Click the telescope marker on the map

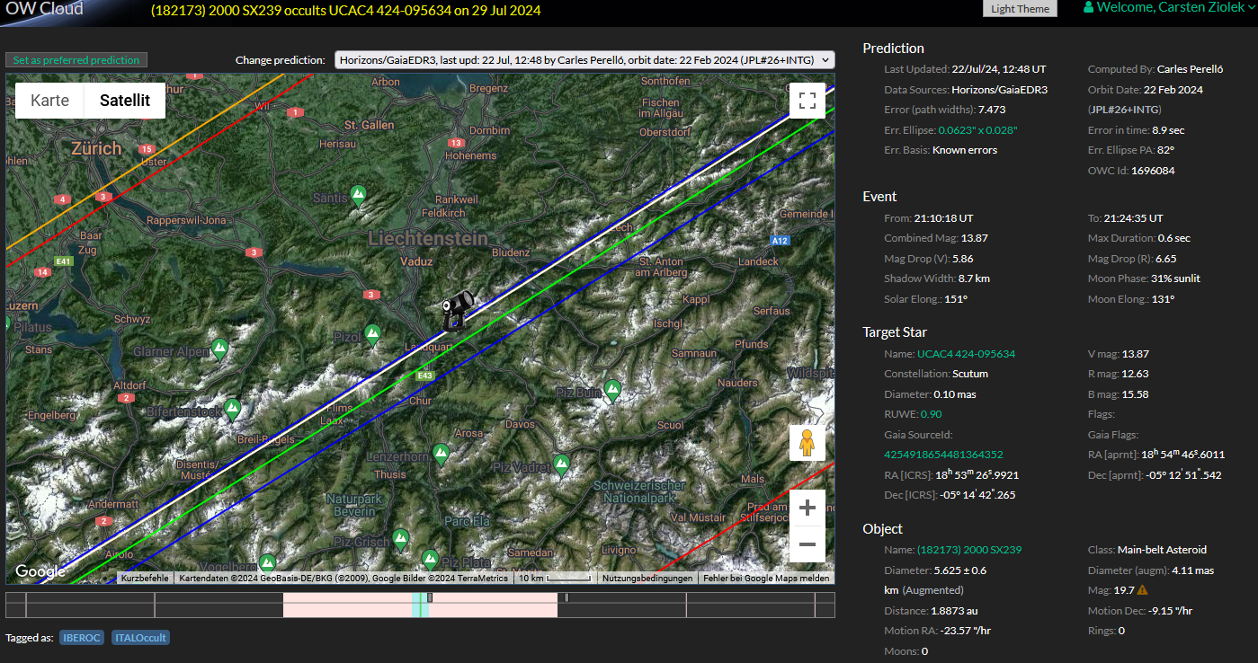tap(458, 309)
